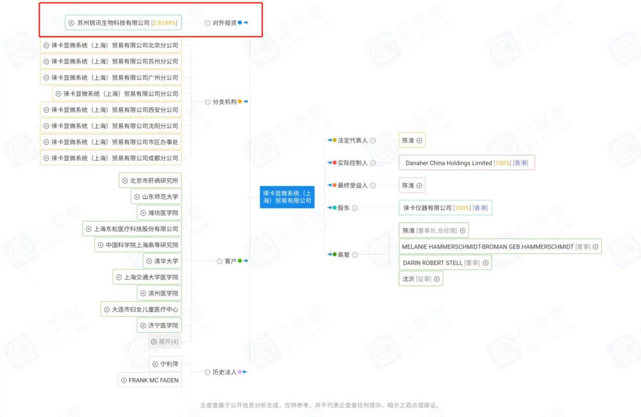Collapse the 历史法人 branch
641x417 pixels.
click(x=208, y=372)
